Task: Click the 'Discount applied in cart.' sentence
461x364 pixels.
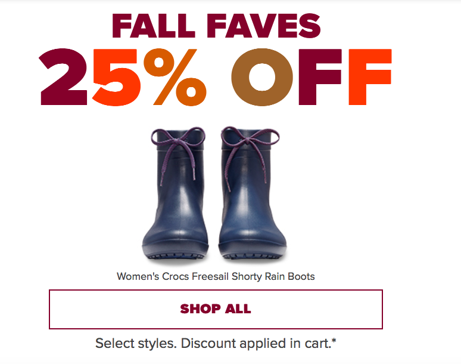Action: [256, 344]
